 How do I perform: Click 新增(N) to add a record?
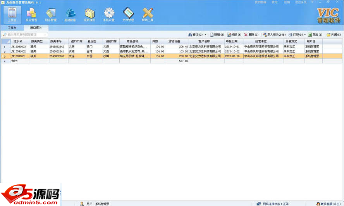pos(217,34)
